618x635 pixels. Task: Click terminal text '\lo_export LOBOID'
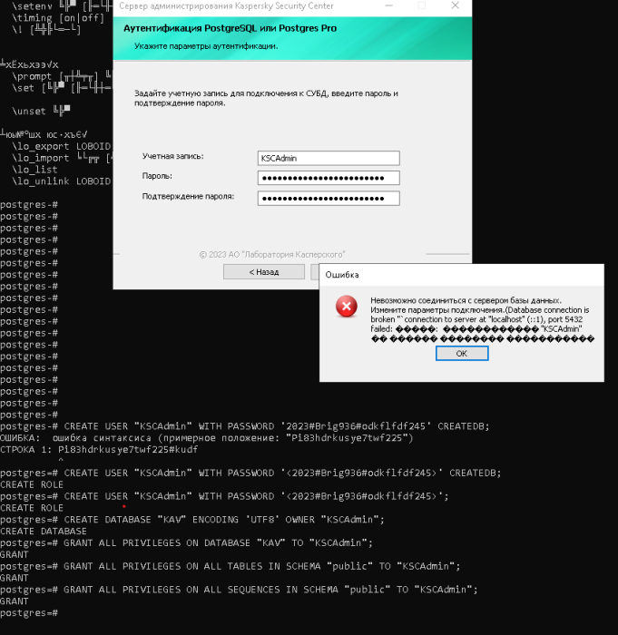click(61, 146)
